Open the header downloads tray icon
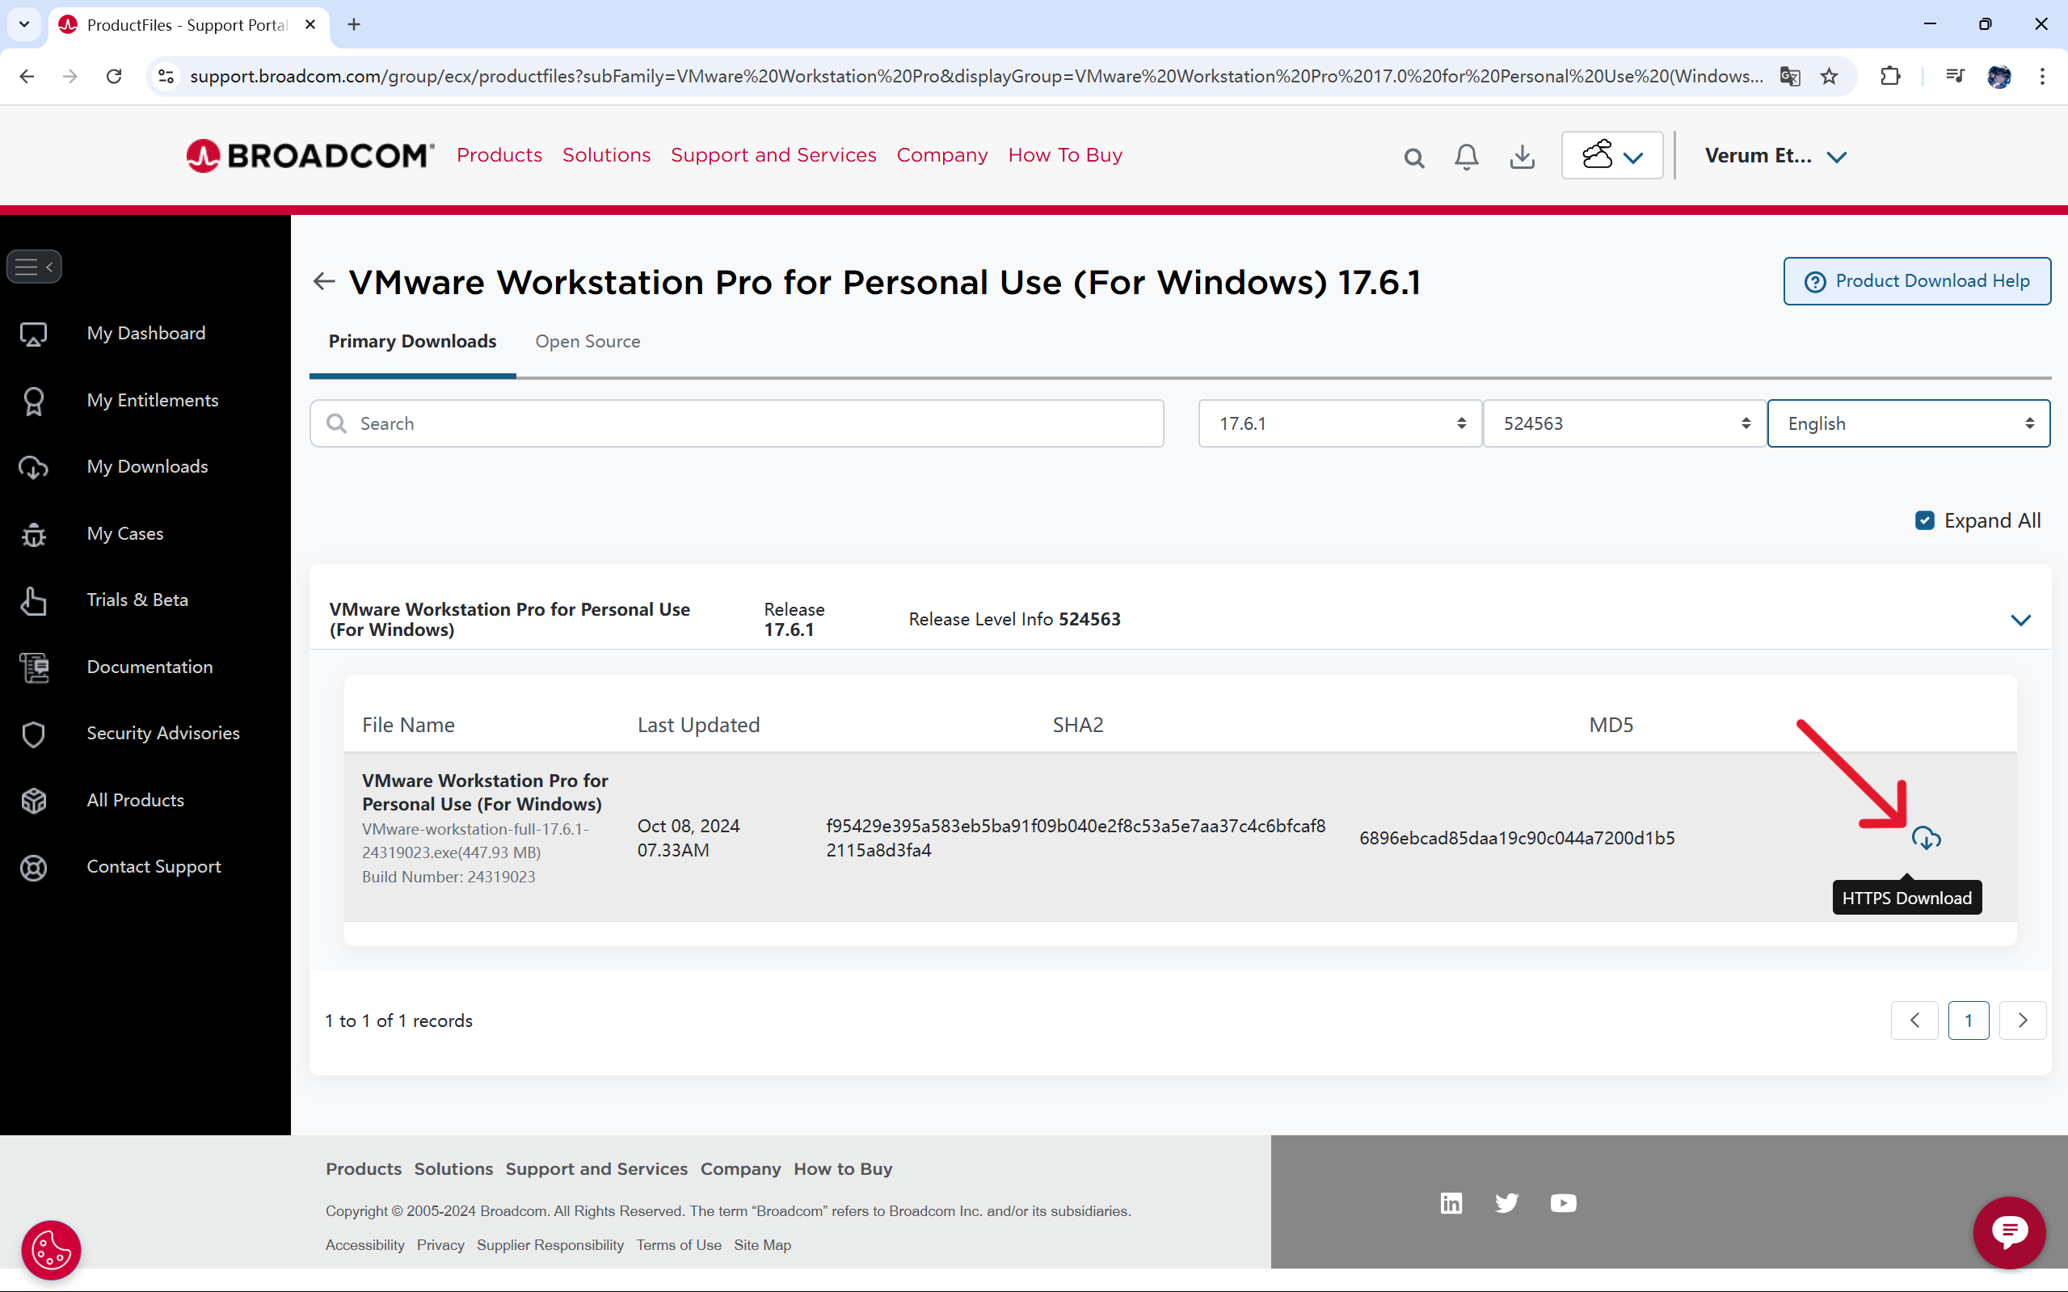 pos(1522,157)
